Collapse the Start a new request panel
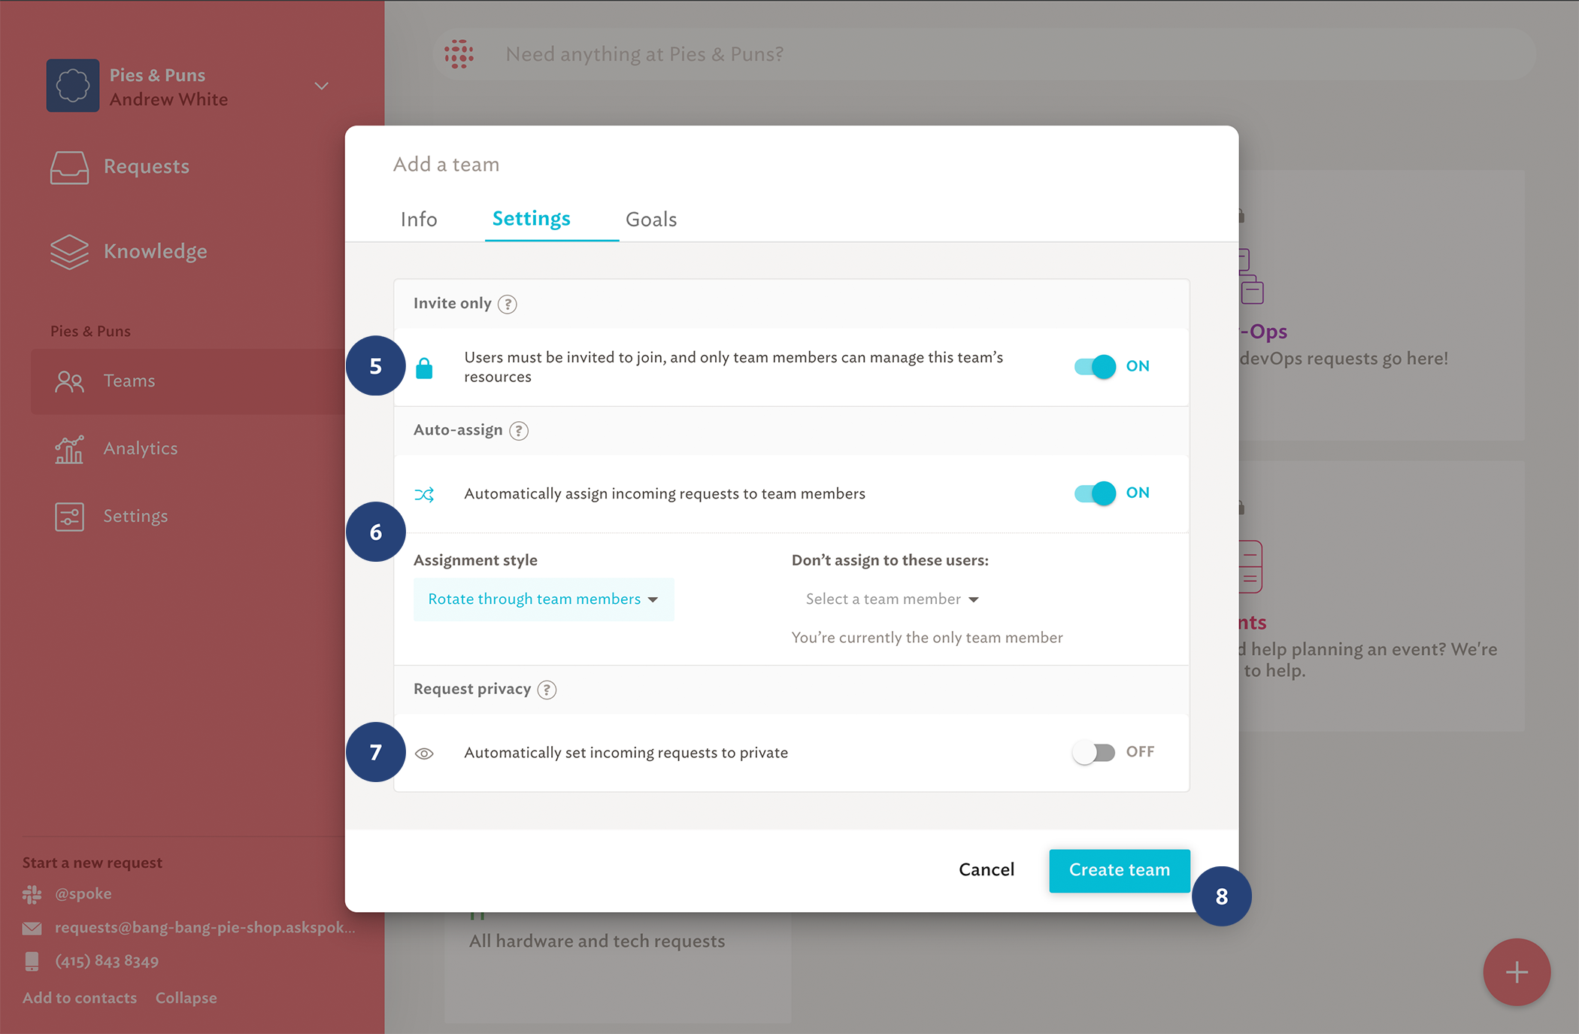The width and height of the screenshot is (1579, 1034). tap(186, 998)
